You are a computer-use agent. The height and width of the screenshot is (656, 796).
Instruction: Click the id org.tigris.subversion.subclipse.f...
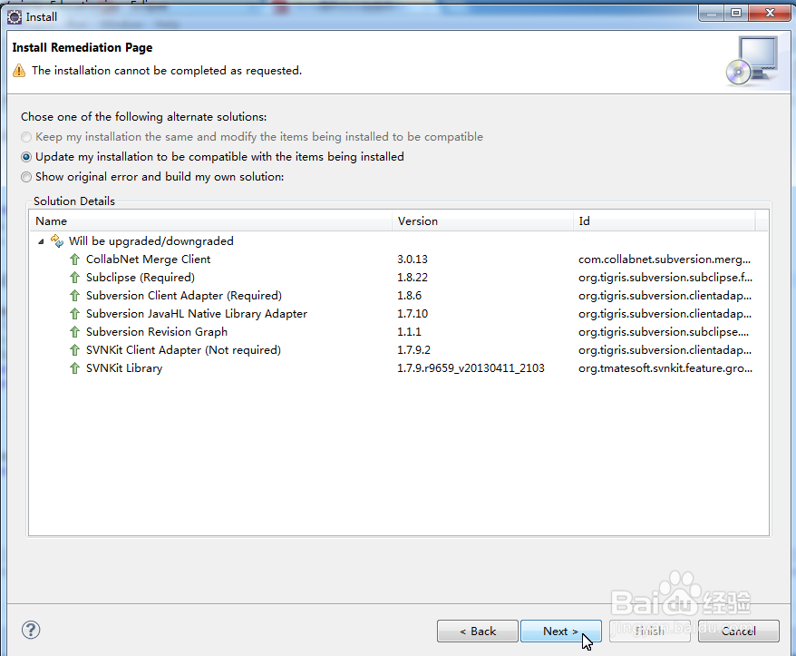[665, 278]
